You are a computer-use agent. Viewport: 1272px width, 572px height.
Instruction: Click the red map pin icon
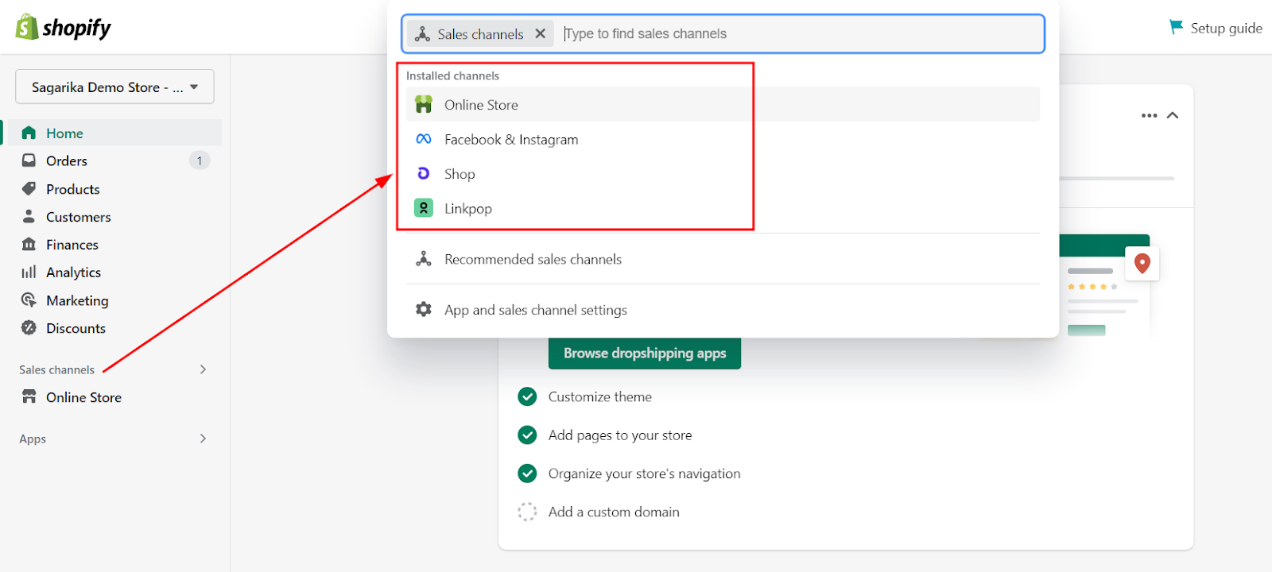[x=1142, y=263]
